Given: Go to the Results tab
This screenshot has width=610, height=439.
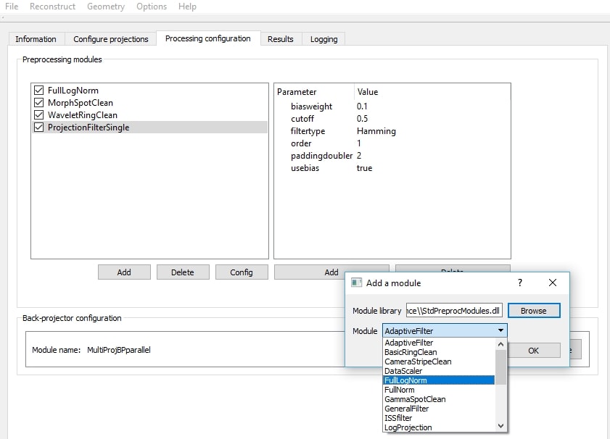Looking at the screenshot, I should coord(281,39).
